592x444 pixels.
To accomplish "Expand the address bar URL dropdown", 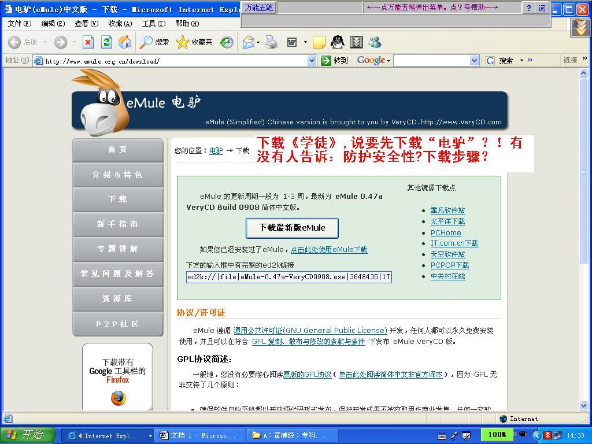I will point(312,60).
